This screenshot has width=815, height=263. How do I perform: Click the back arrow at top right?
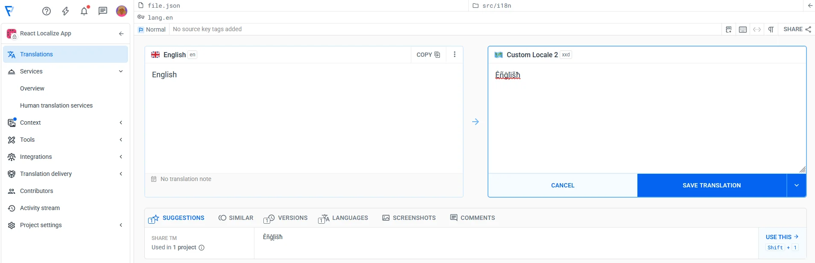pyautogui.click(x=810, y=6)
